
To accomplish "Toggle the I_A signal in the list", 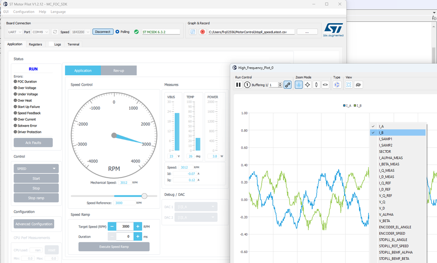I will 398,126.
